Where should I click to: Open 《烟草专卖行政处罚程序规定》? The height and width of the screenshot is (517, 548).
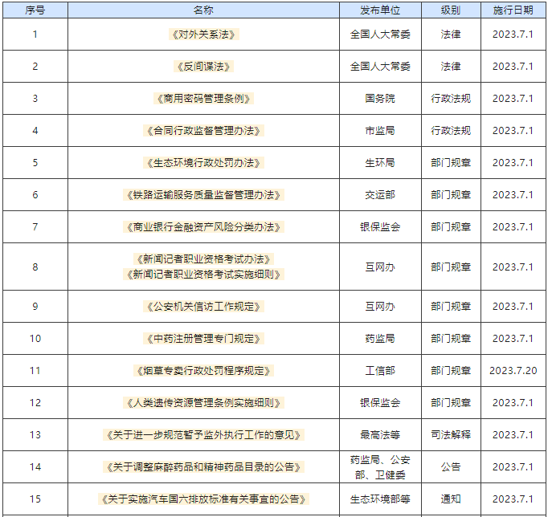tap(204, 371)
